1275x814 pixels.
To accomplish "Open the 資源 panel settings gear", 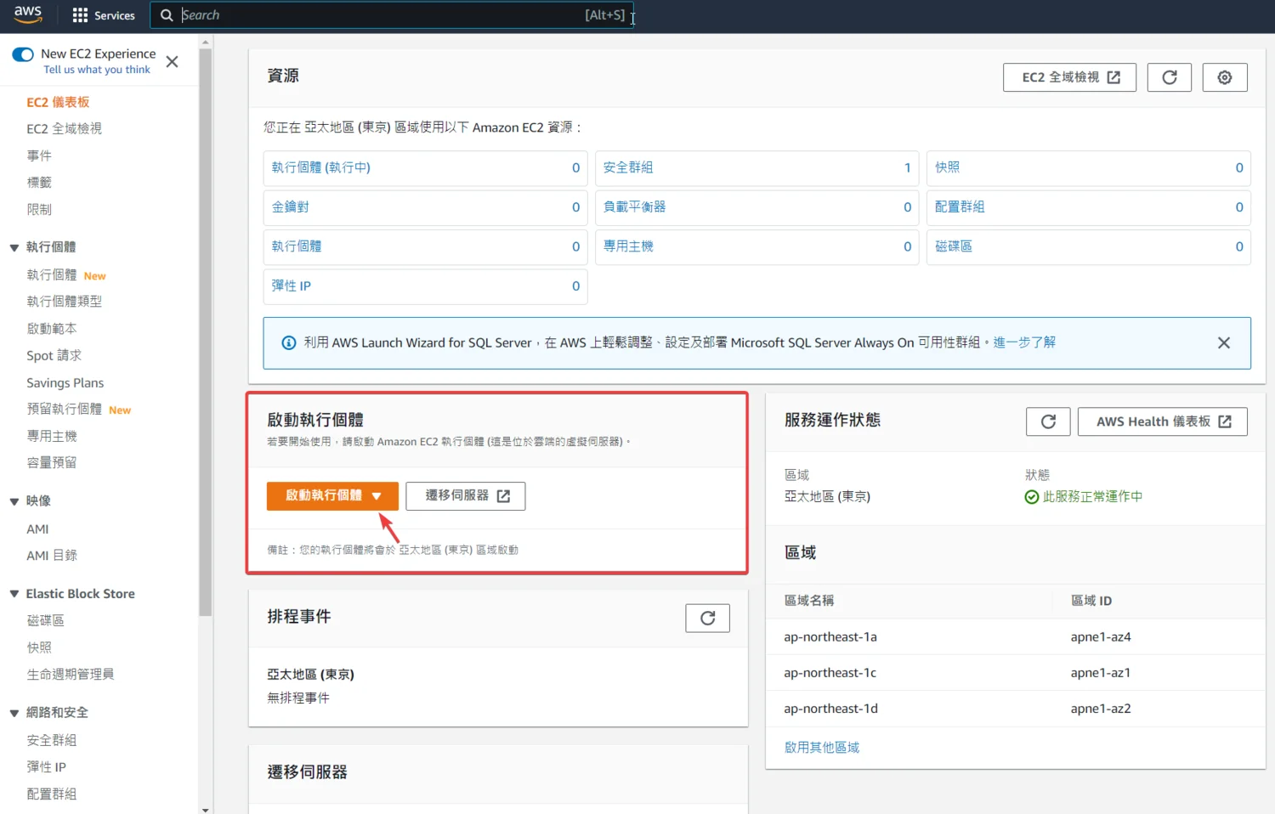I will (x=1225, y=77).
